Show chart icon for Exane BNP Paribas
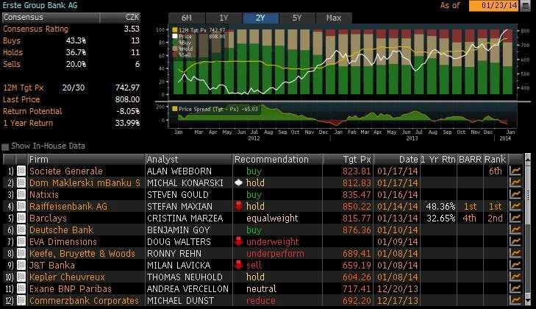Image resolution: width=536 pixels, height=309 pixels. pyautogui.click(x=515, y=289)
